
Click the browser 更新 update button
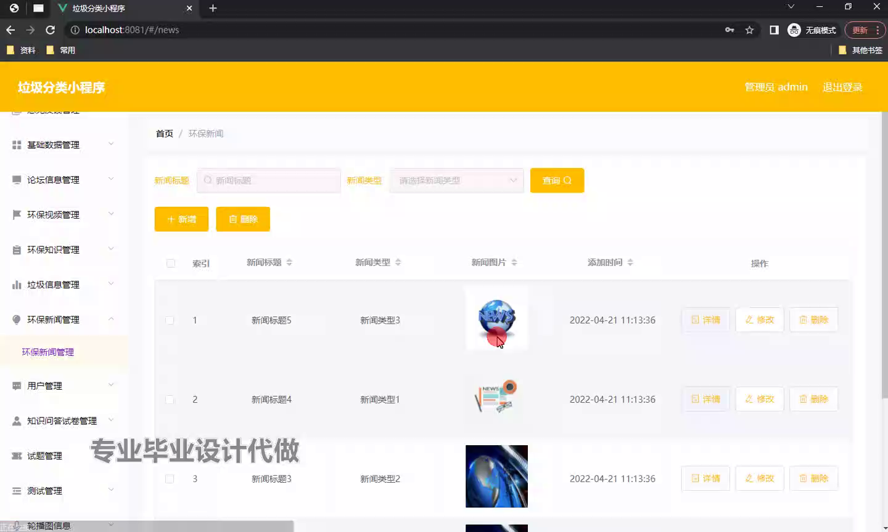tap(865, 30)
